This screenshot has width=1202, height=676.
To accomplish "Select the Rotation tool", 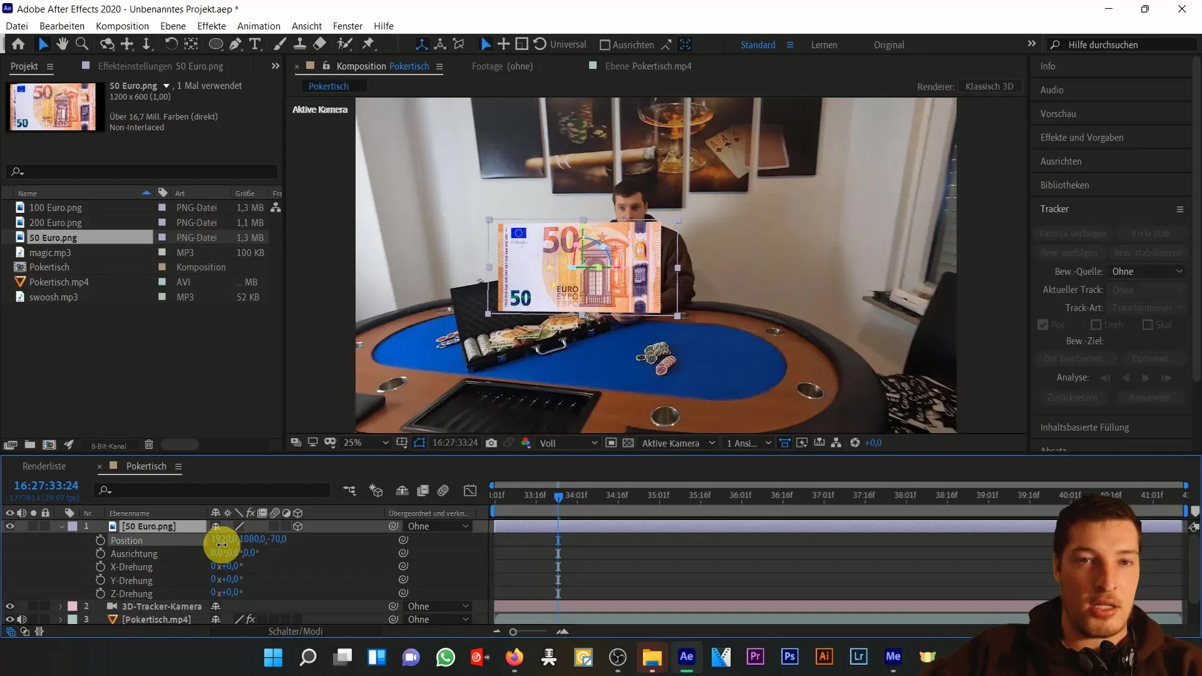I will point(171,44).
